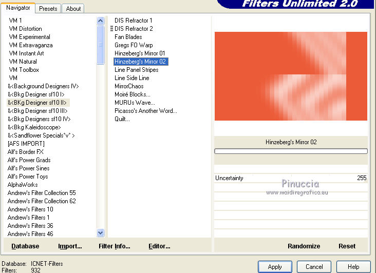Select &<Bkg Designer sf10 III> category
The height and width of the screenshot is (273, 376).
click(37, 111)
